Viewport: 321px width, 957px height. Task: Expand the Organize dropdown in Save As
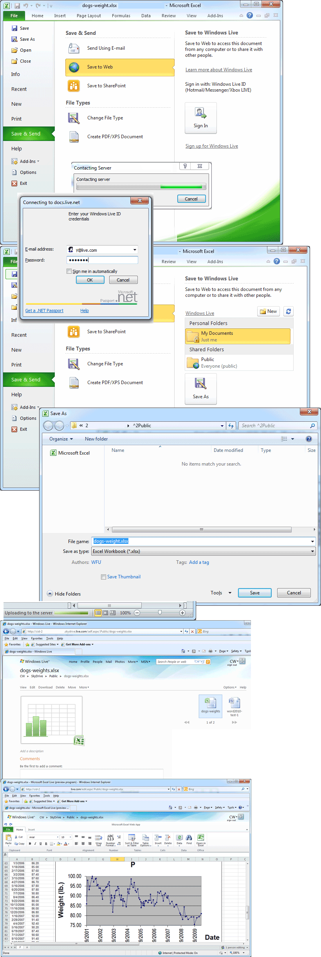[x=61, y=439]
